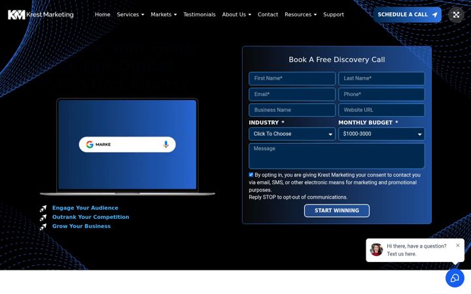The width and height of the screenshot is (471, 294).
Task: Focus the Phone field
Action: click(381, 94)
